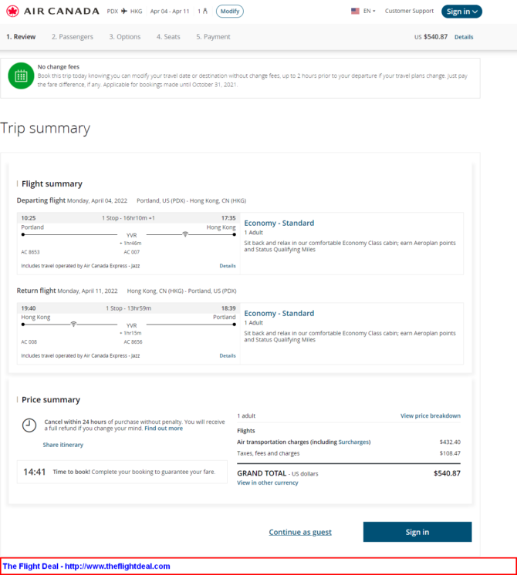Click flight number AC 008
The width and height of the screenshot is (517, 575).
click(29, 341)
